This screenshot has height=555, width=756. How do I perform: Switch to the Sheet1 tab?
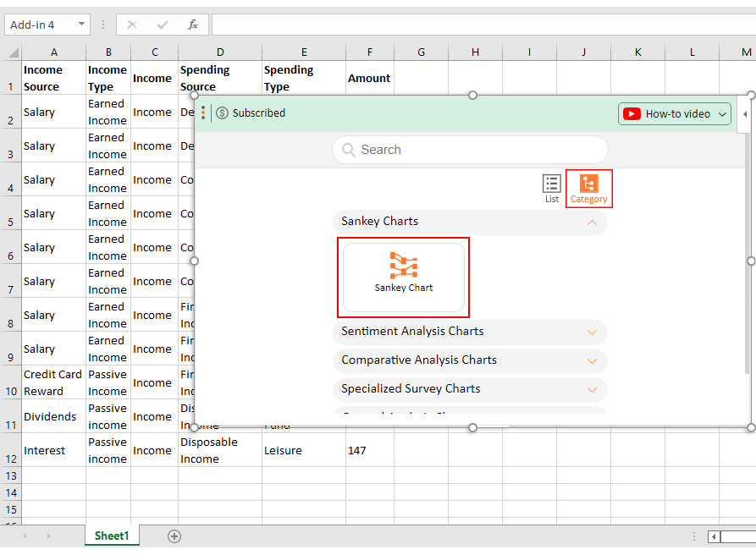point(112,536)
